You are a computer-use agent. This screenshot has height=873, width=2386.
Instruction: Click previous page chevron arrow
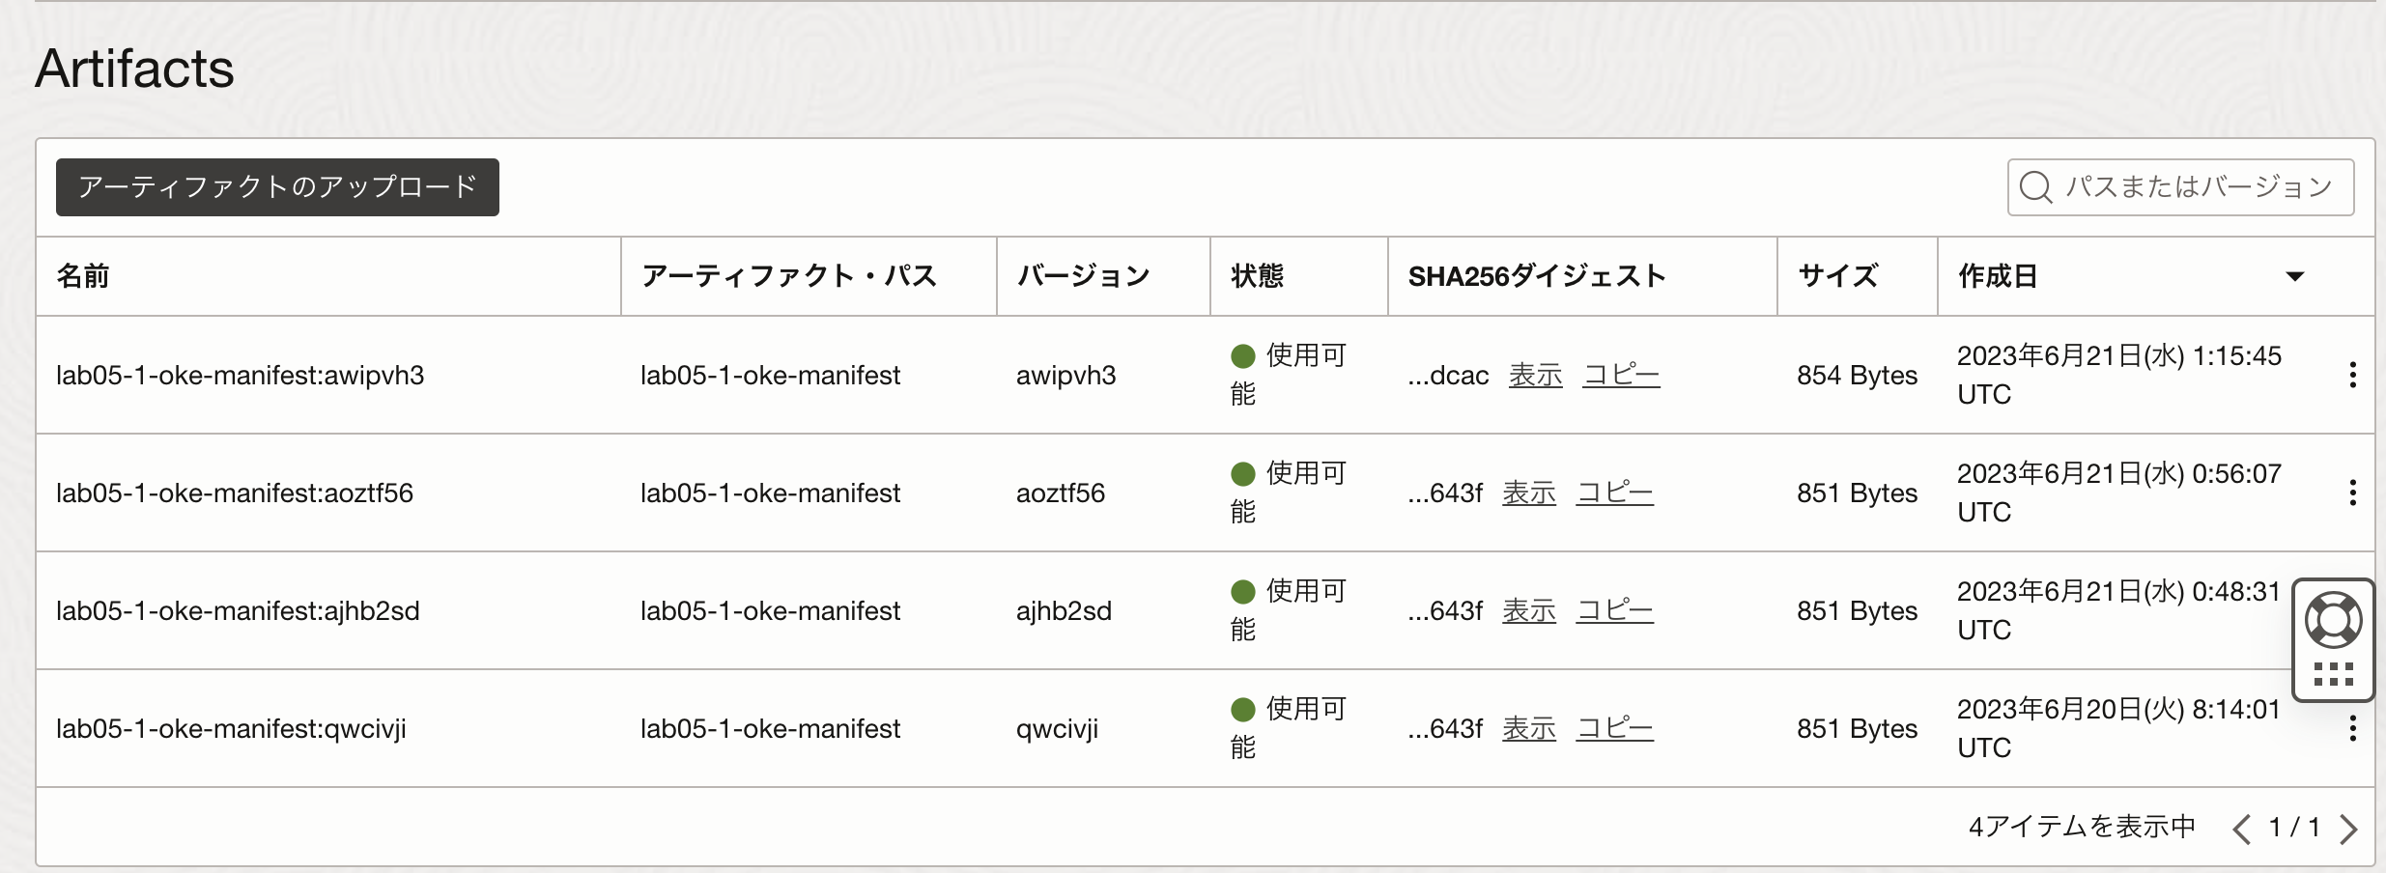(2243, 827)
